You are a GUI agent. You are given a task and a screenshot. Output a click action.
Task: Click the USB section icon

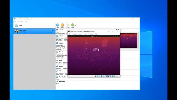click(x=57, y=71)
